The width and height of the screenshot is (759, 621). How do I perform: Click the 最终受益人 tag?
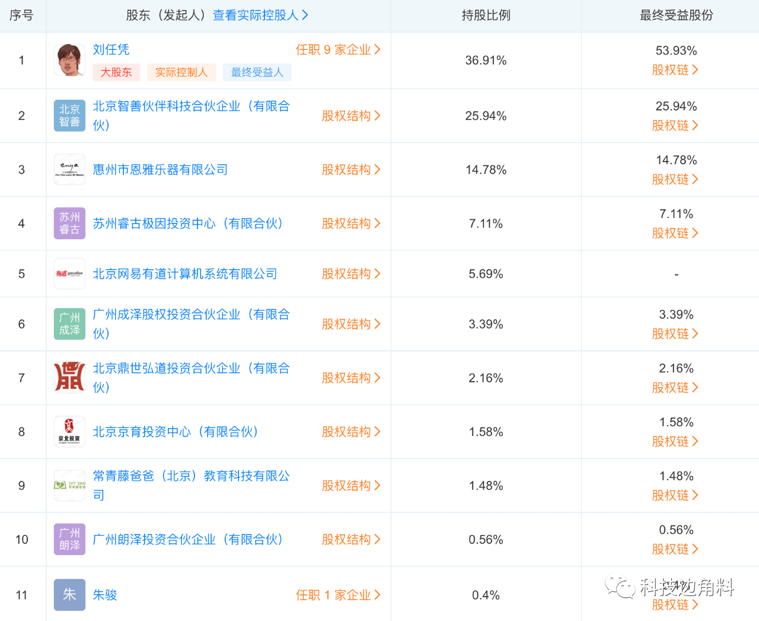pos(257,72)
